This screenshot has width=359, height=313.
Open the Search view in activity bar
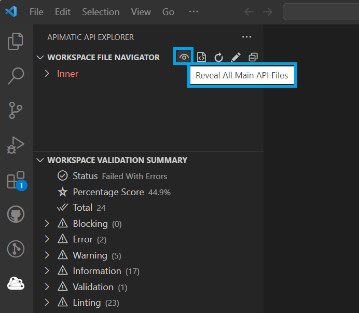(16, 76)
